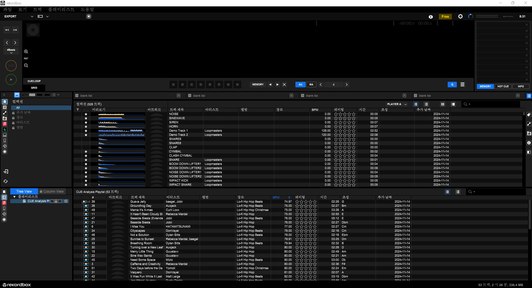Delete memory cue with the X button
The height and width of the screenshot is (288, 532).
[284, 85]
